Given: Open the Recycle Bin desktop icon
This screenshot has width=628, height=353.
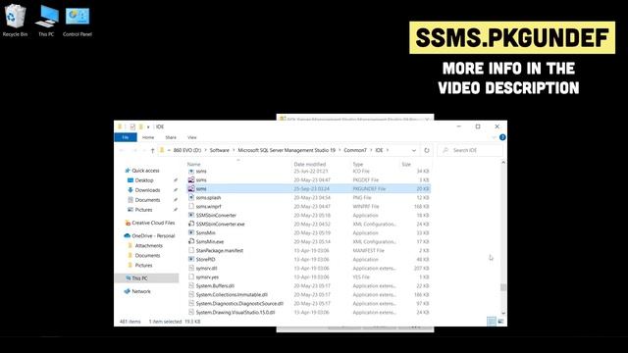Looking at the screenshot, I should pos(15,20).
